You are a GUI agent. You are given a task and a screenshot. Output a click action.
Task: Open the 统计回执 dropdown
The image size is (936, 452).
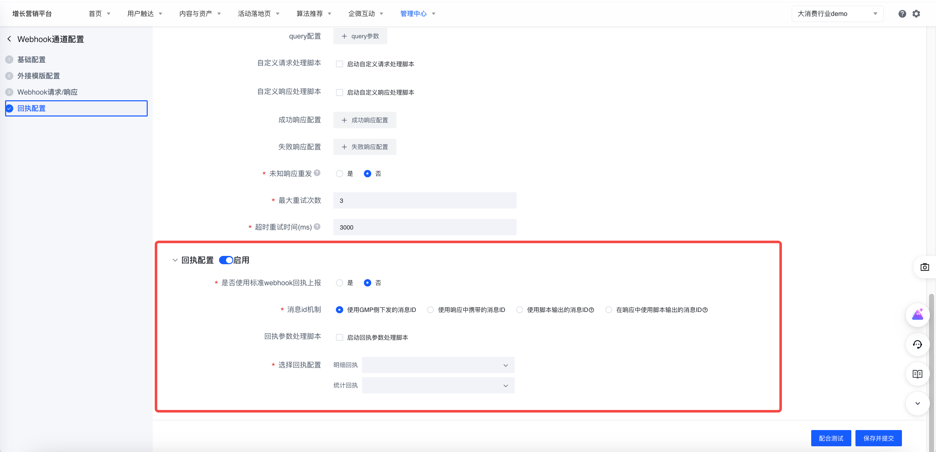[438, 385]
